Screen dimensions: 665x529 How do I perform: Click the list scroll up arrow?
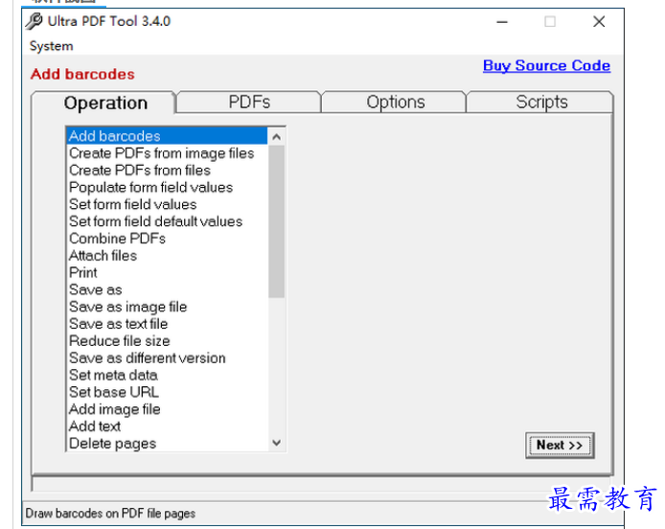[277, 137]
